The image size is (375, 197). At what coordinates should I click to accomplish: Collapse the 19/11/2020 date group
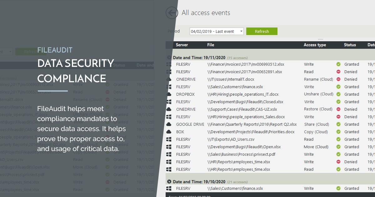pos(169,58)
